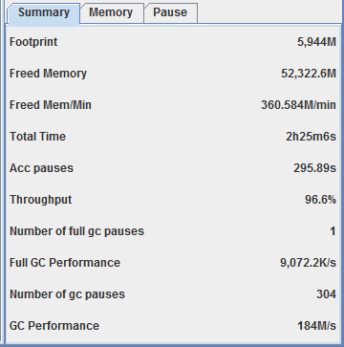Select the 9,072.2K/s performance value
344x347 pixels.
tap(308, 263)
